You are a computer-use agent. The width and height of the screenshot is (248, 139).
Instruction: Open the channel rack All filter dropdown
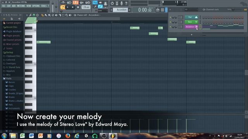tap(191, 10)
